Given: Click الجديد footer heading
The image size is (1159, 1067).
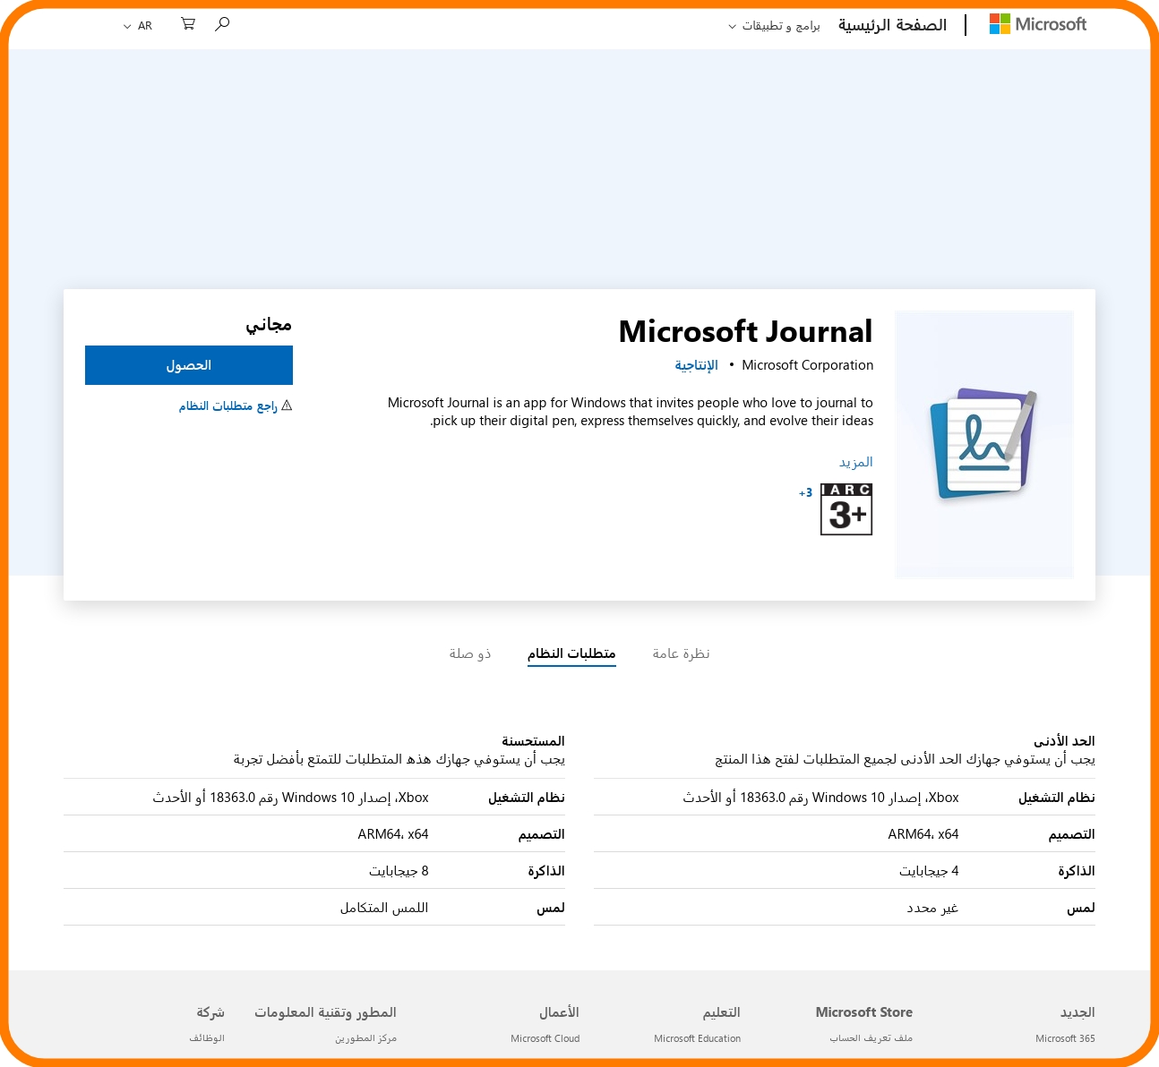Looking at the screenshot, I should [1077, 1012].
